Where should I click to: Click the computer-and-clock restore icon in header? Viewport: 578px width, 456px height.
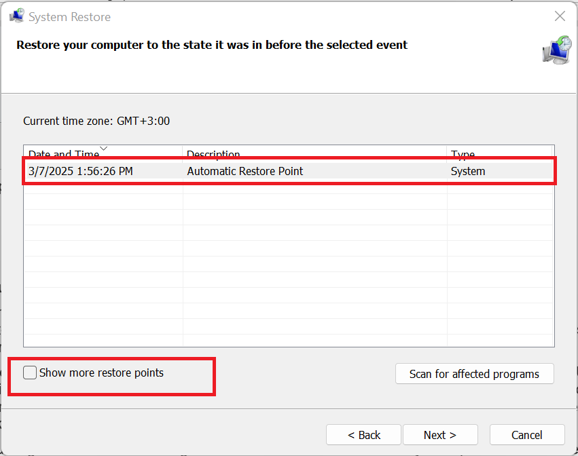click(x=556, y=51)
